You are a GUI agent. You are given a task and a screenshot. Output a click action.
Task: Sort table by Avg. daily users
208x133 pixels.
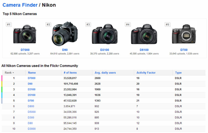coord(105,73)
